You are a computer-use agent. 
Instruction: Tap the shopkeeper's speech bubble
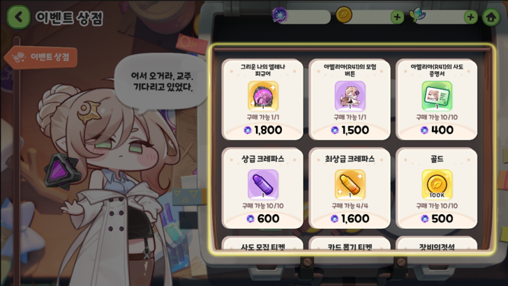coord(161,82)
